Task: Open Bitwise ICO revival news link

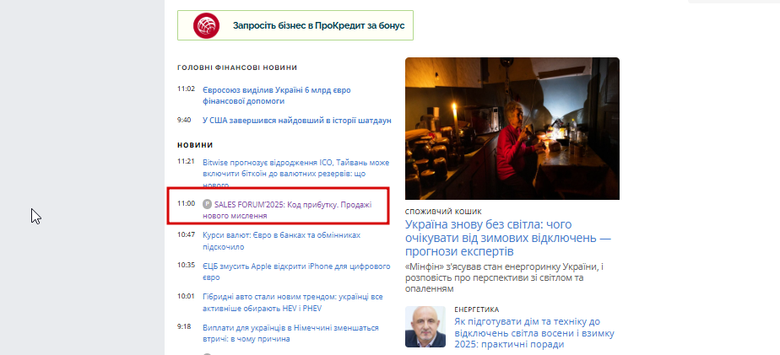Action: click(x=296, y=174)
